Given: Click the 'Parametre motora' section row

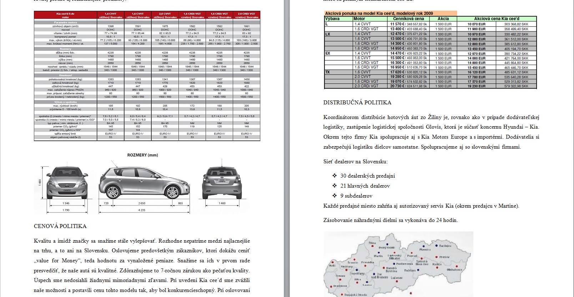Looking at the screenshot, I should 65,22.
